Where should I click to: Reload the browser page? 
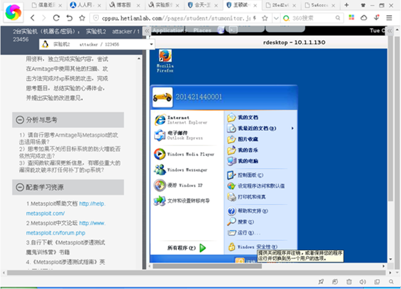click(56, 18)
